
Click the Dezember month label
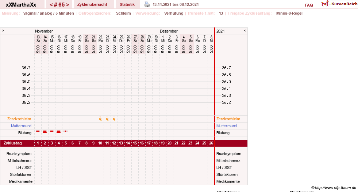(169, 31)
